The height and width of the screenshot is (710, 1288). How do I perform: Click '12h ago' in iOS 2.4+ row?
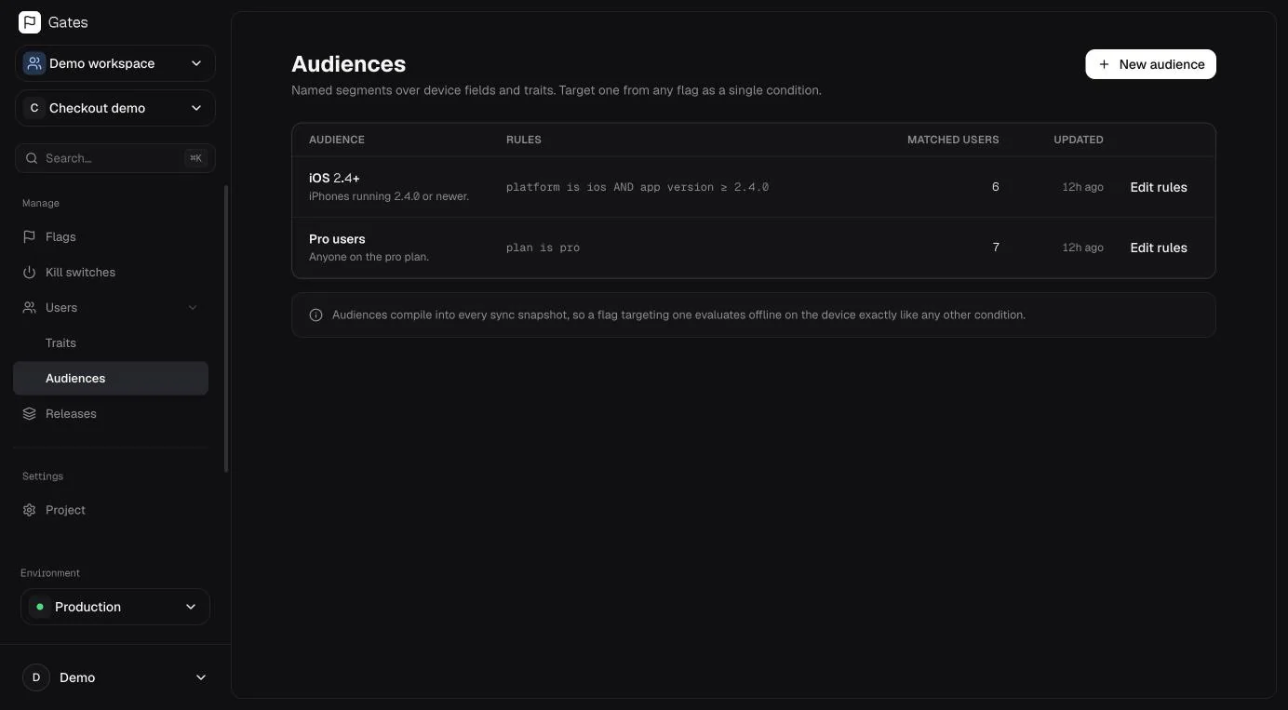pyautogui.click(x=1082, y=187)
